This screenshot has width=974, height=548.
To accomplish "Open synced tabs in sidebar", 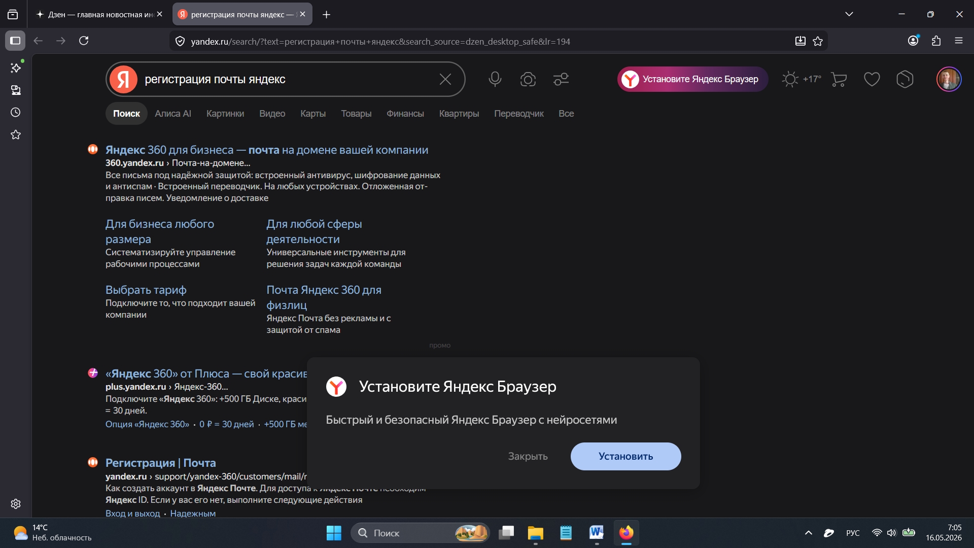I will pyautogui.click(x=16, y=90).
